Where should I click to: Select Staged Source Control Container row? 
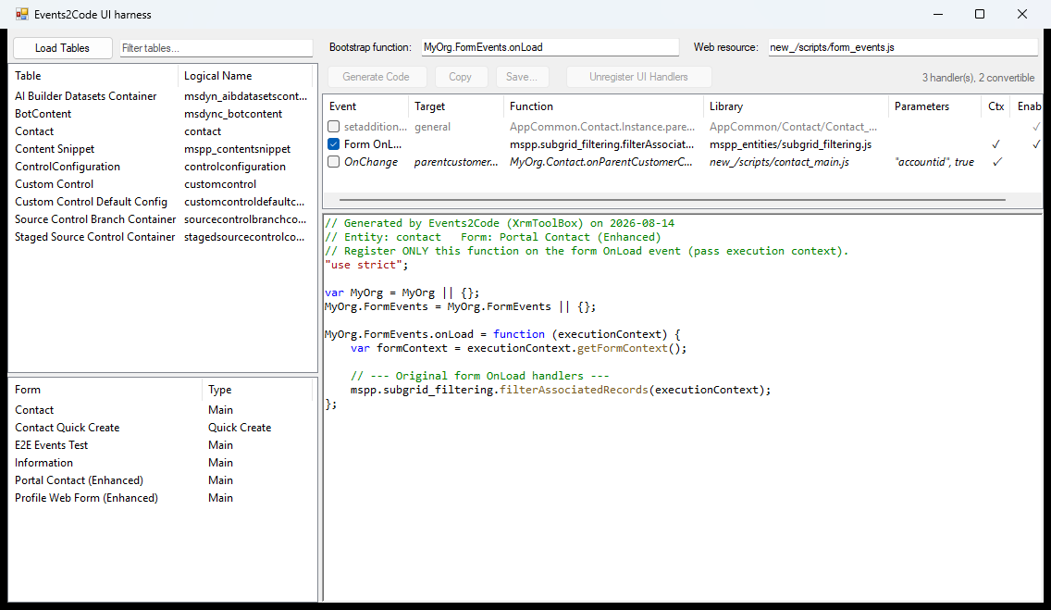point(162,237)
